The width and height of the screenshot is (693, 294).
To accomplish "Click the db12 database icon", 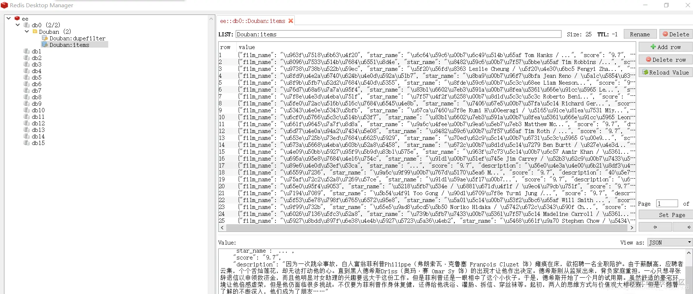I will pos(27,123).
